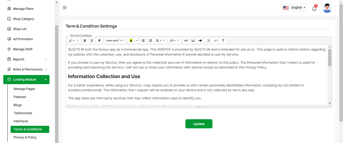This screenshot has width=343, height=143.
Task: Open Privacy & Policy in sidebar
Action: pos(25,137)
